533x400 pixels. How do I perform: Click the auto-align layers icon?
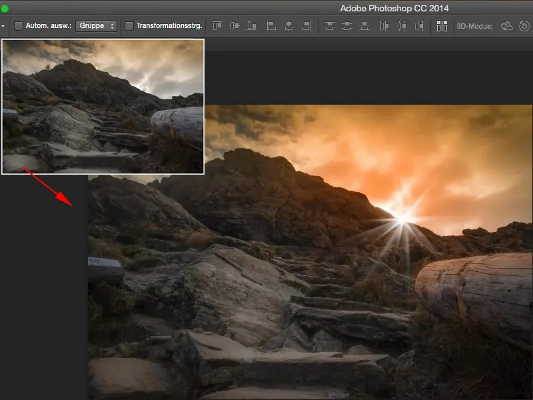[442, 26]
